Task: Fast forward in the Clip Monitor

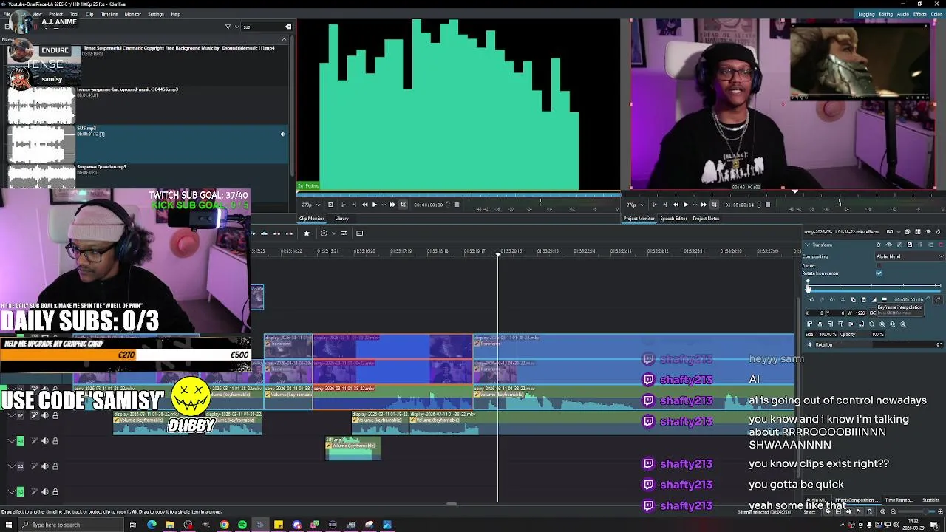Action: pyautogui.click(x=392, y=205)
